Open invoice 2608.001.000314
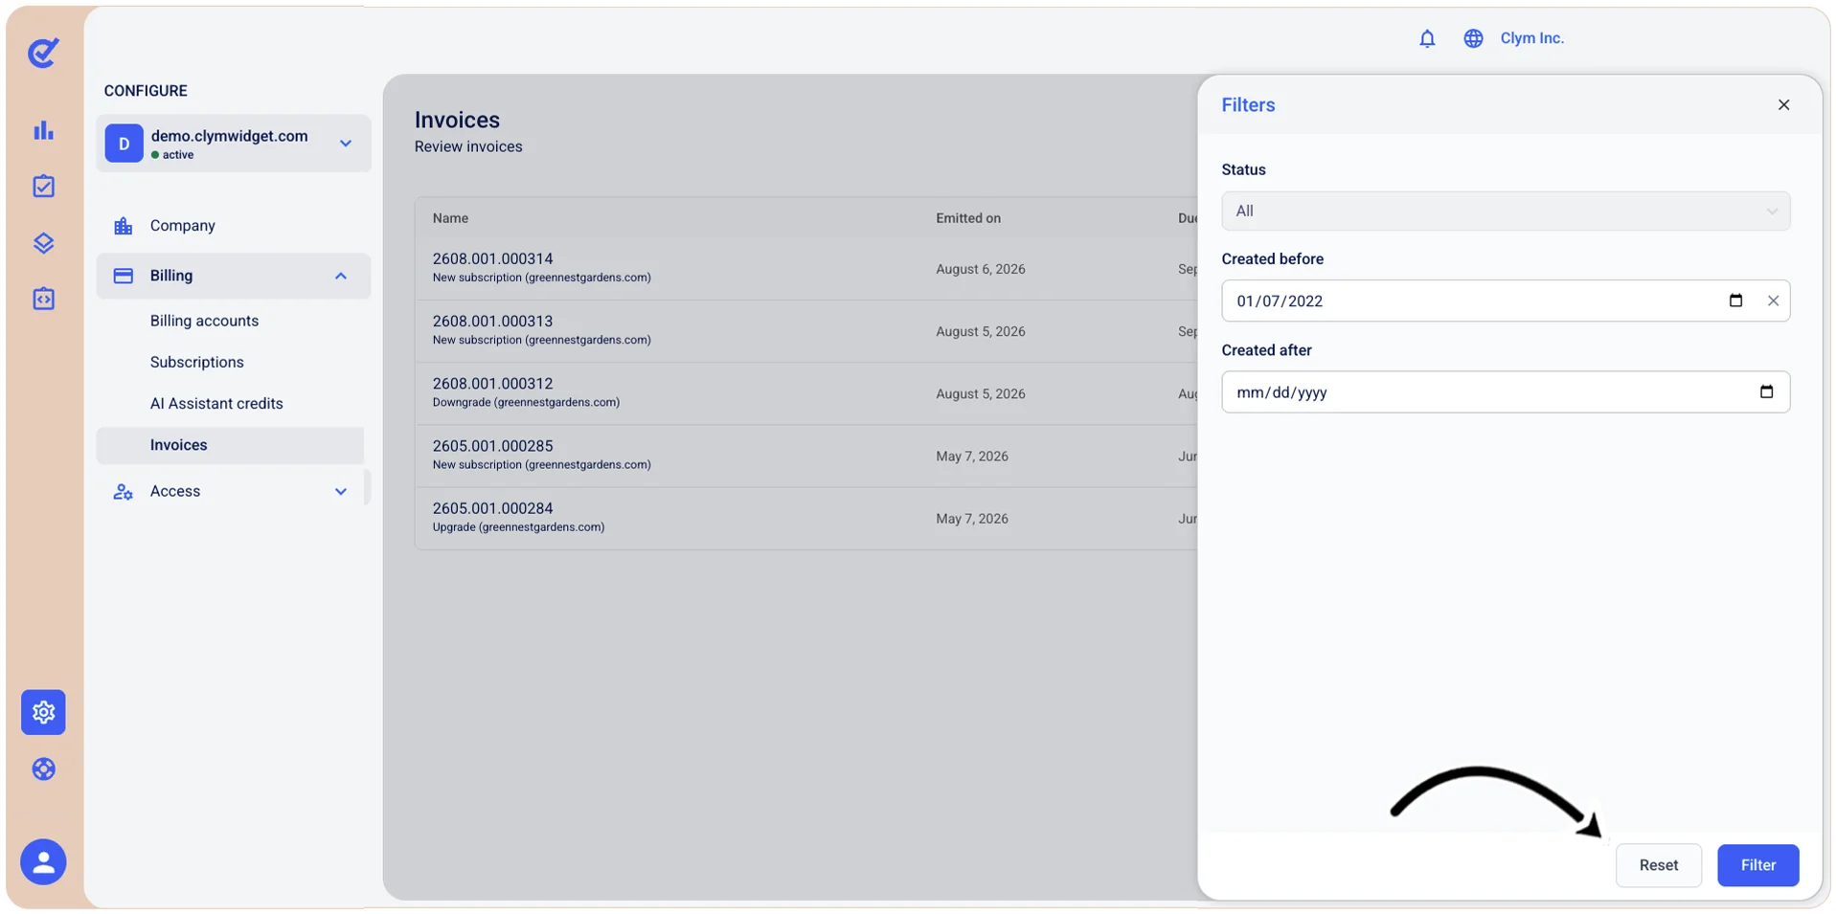The image size is (1836, 914). [x=492, y=258]
